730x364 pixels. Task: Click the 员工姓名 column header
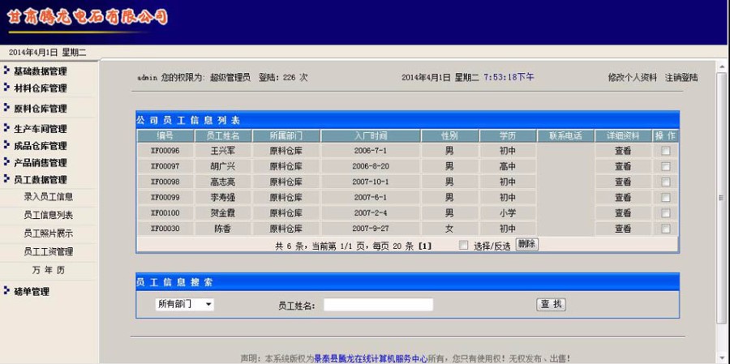223,136
